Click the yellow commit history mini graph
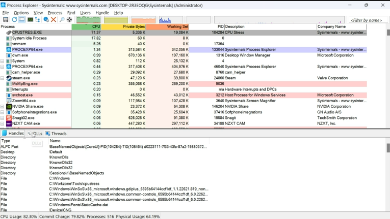Screen dimensions: 390x219 pos(116,20)
